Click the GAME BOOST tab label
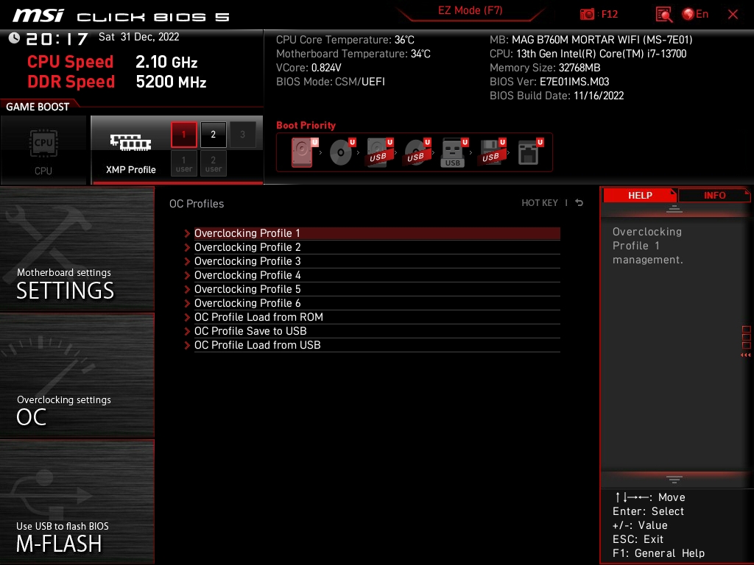 pyautogui.click(x=38, y=107)
